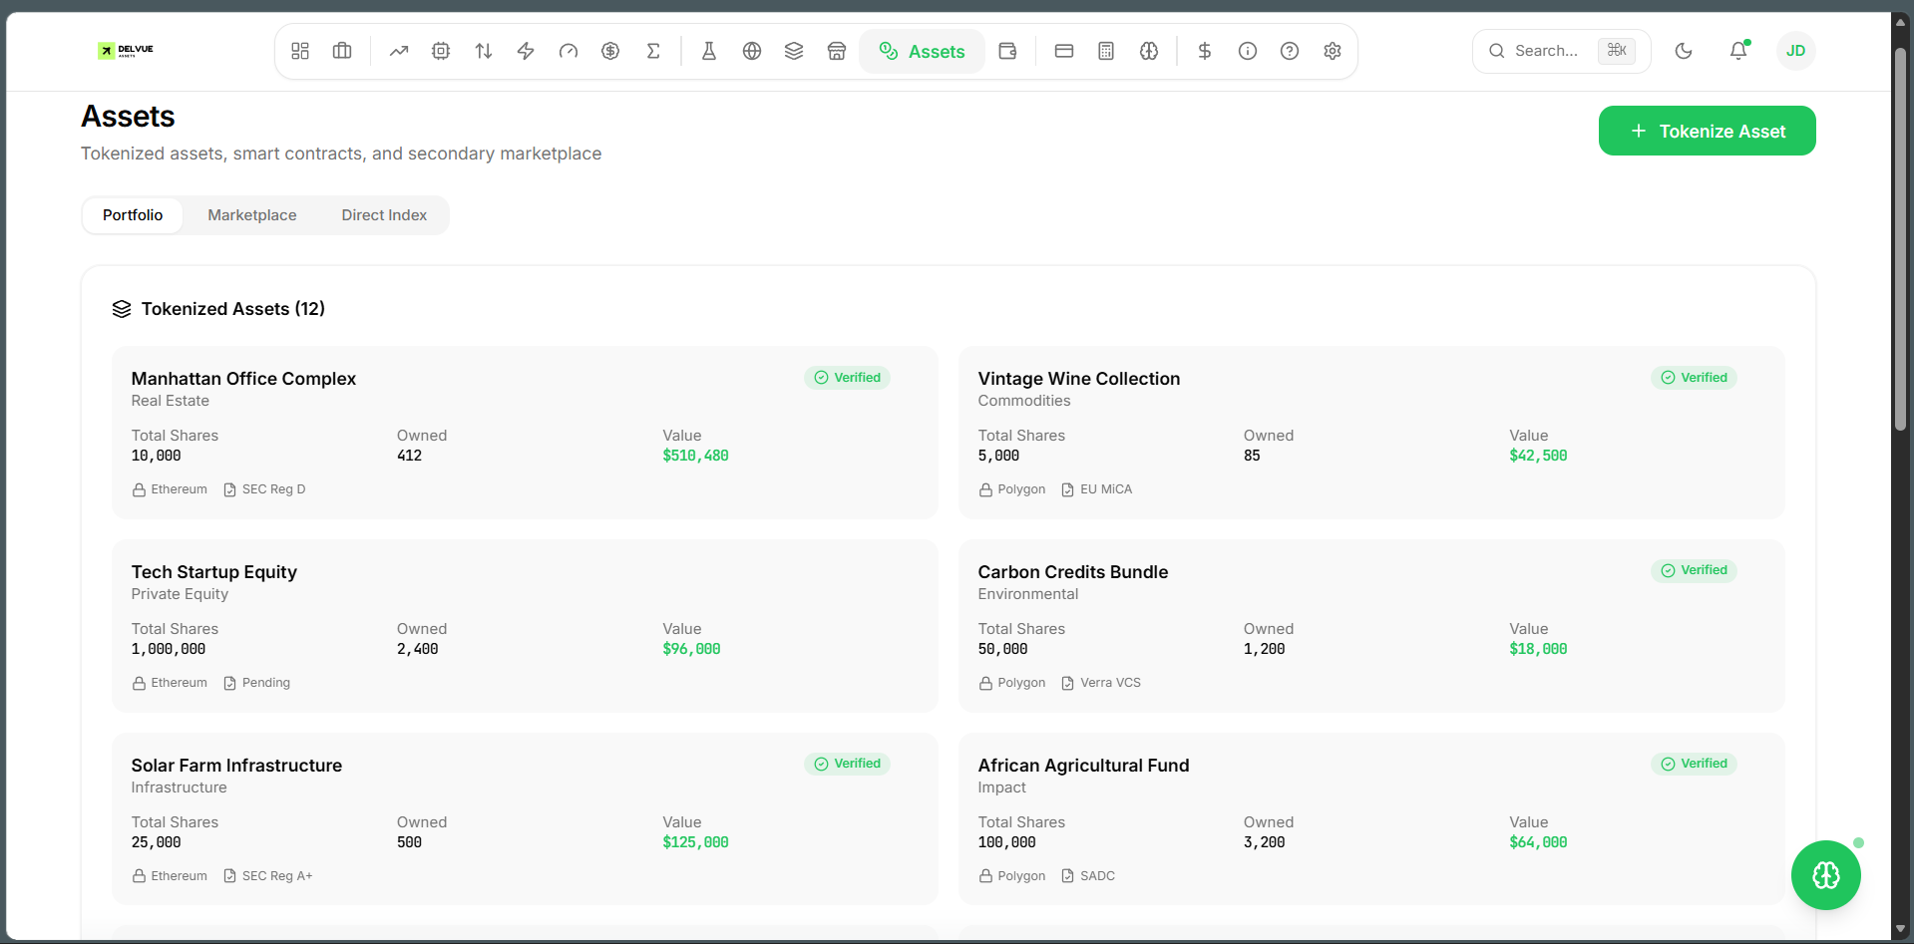Click Verified badge on Solar Farm Infrastructure
This screenshot has width=1914, height=944.
point(848,764)
